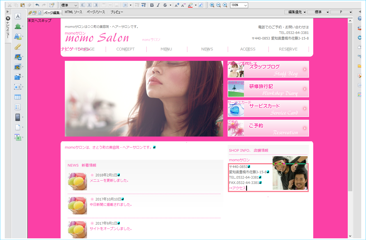Switch to the プレビュー tab
Viewport: 366px width, 240px height.
coord(117,12)
